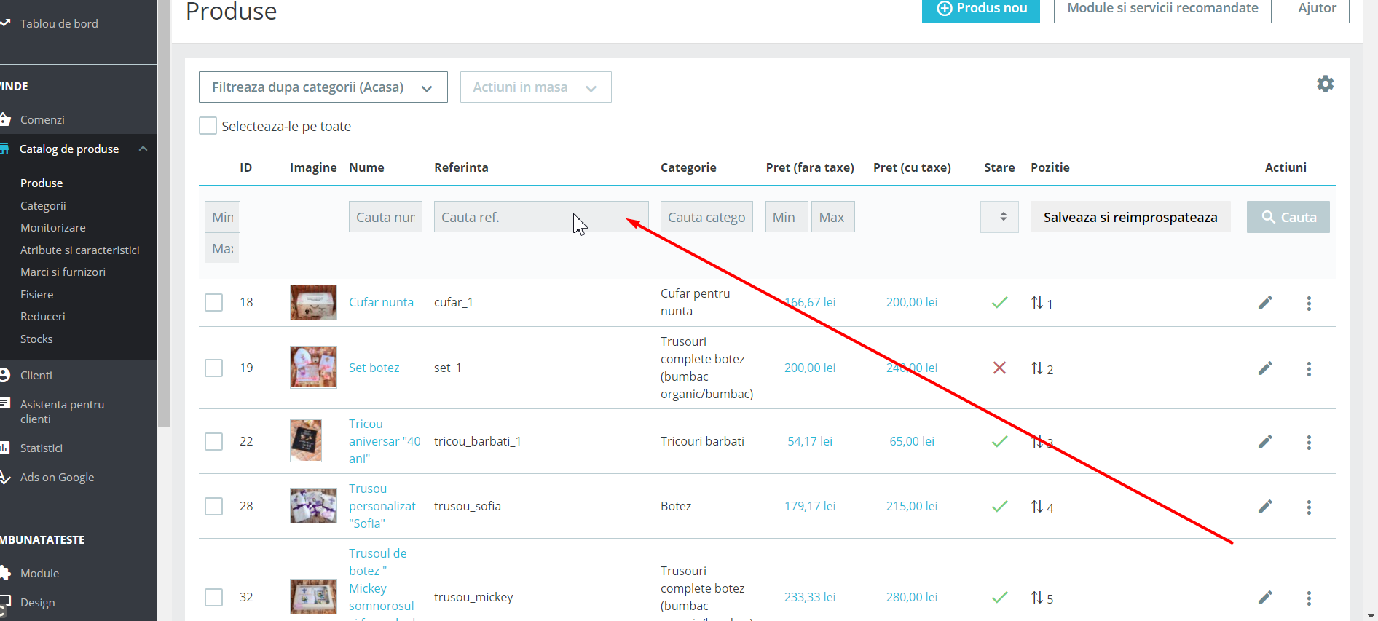
Task: Open Cufar nunta product thumbnail
Action: (313, 302)
